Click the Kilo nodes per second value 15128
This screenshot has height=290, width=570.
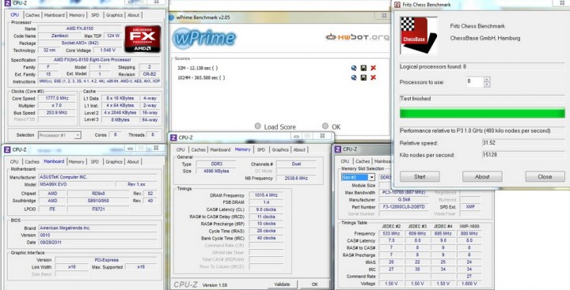pos(523,155)
